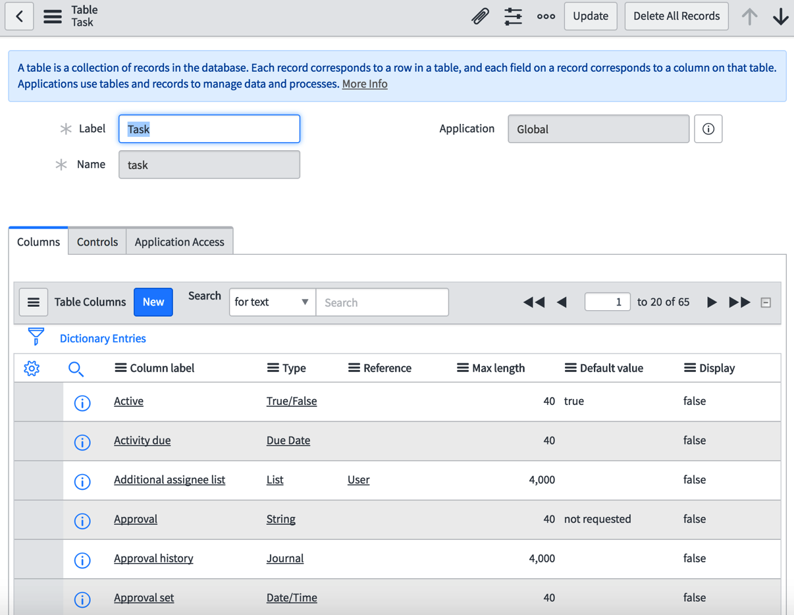The width and height of the screenshot is (794, 615).
Task: Open the Activity due column link
Action: click(142, 441)
